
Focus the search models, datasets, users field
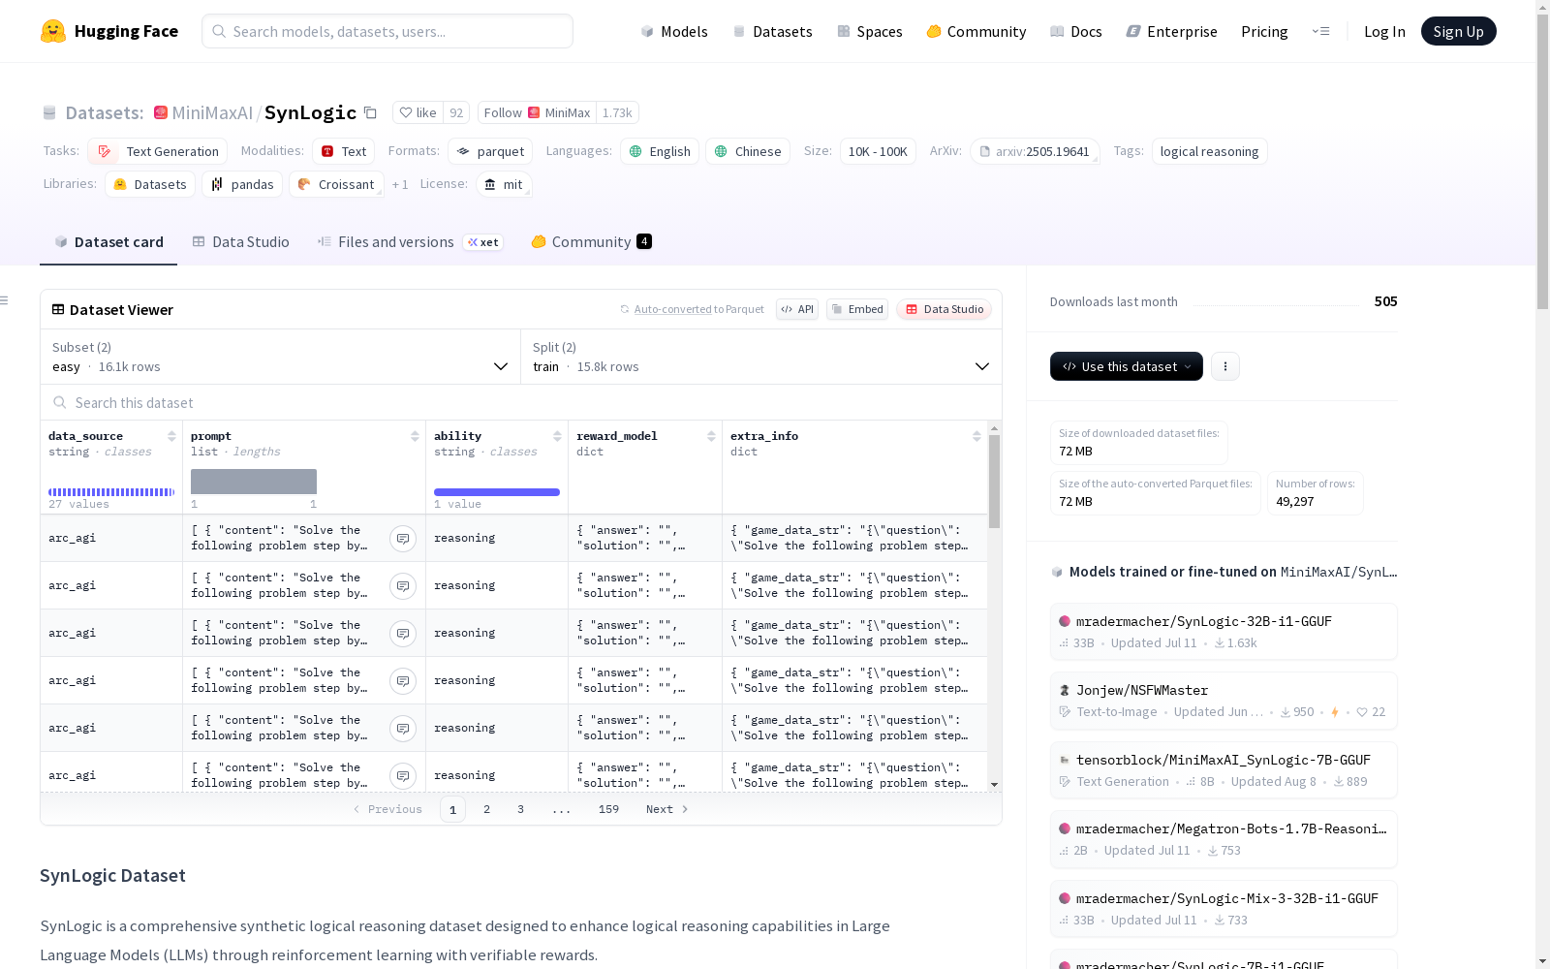387,31
